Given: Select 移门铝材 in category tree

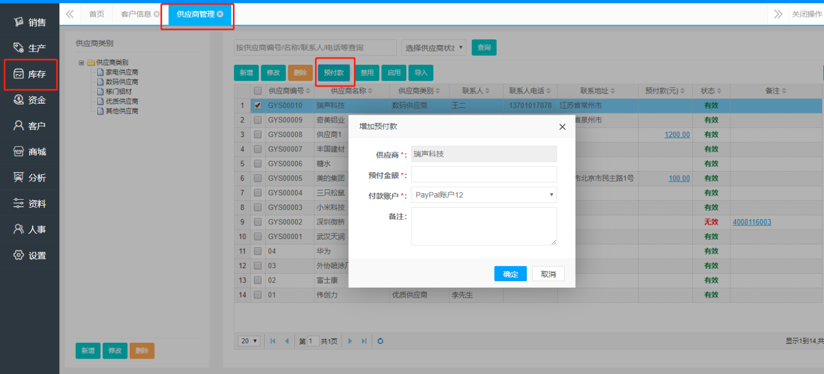Looking at the screenshot, I should click(x=119, y=92).
